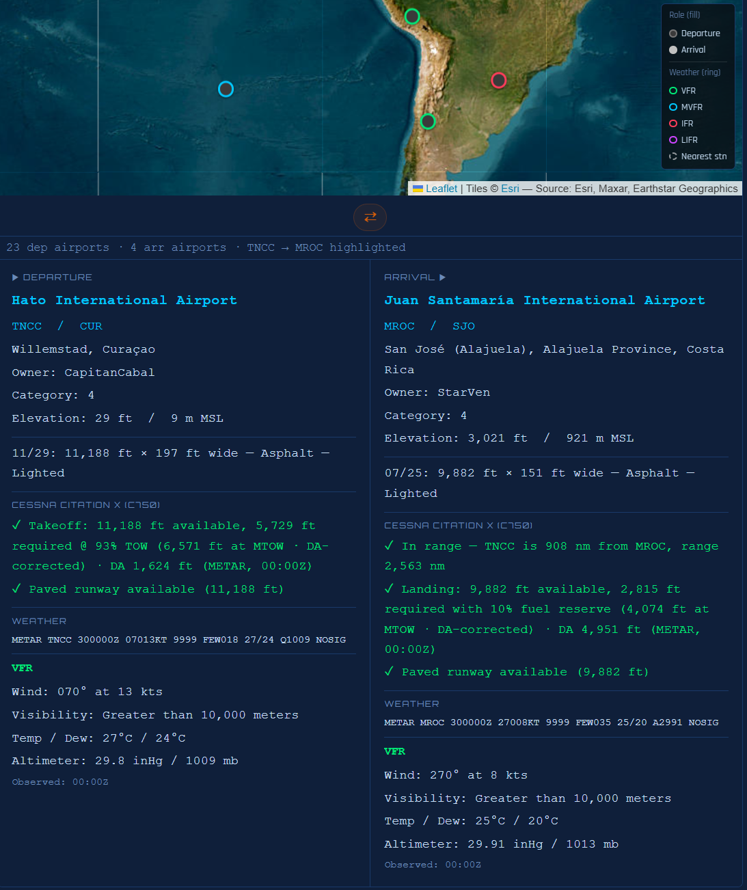Open the Hato International Airport heading
Screen dimensions: 747x890
(x=124, y=300)
